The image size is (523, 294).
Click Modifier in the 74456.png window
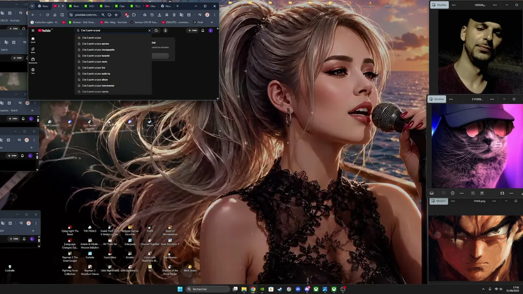pyautogui.click(x=439, y=201)
